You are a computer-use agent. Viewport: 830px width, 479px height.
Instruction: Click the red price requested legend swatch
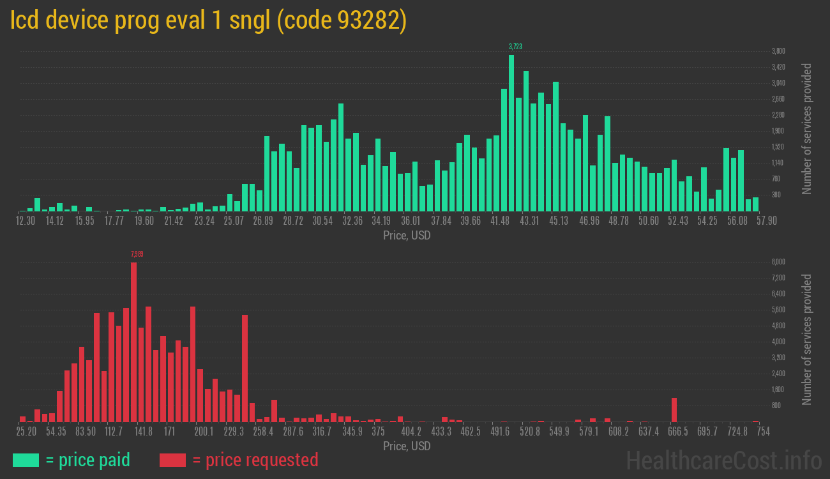point(172,460)
